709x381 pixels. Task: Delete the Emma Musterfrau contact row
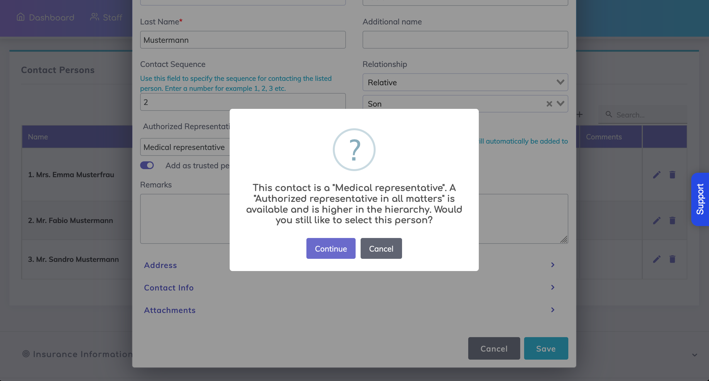tap(672, 175)
